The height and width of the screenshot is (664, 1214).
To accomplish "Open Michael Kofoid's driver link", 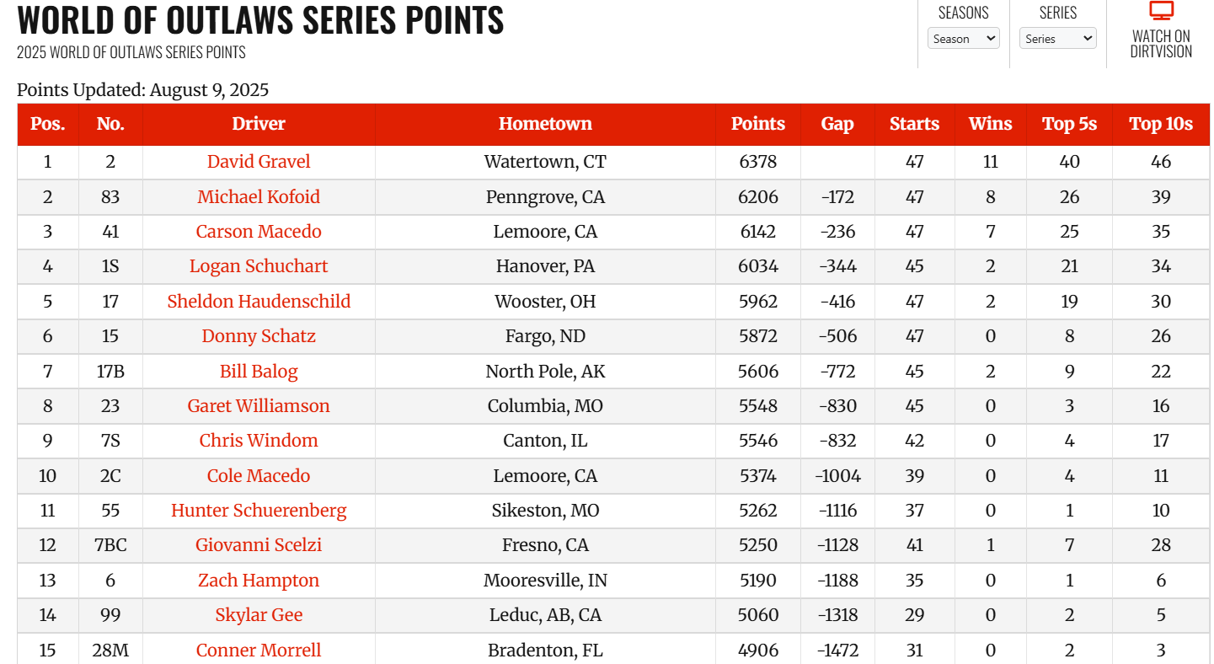I will tap(259, 197).
